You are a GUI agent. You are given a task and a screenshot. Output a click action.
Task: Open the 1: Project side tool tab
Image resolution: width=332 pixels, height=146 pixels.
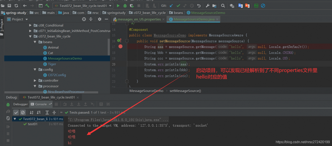2,25
